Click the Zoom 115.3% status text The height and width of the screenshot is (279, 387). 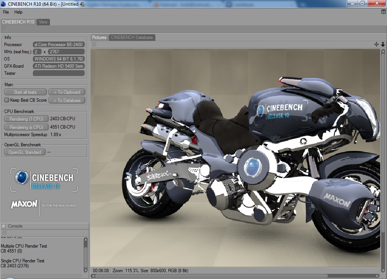coord(125,271)
